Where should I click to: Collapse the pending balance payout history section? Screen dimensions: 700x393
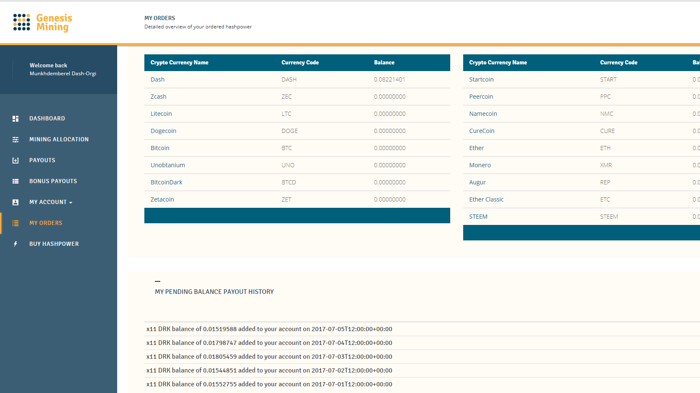pyautogui.click(x=157, y=281)
